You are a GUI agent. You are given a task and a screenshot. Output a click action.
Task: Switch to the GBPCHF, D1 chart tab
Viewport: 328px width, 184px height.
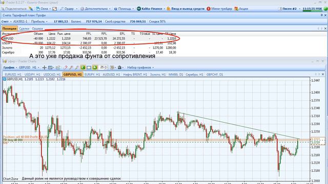pos(215,75)
